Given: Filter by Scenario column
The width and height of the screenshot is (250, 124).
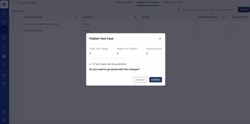Looking at the screenshot, I should pyautogui.click(x=136, y=17).
